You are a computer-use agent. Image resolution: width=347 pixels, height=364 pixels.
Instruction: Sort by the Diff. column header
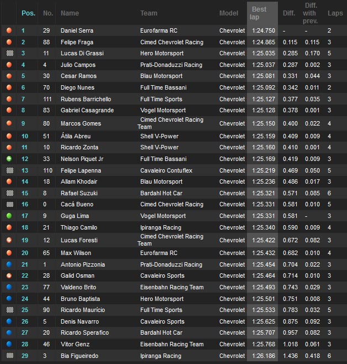[289, 13]
